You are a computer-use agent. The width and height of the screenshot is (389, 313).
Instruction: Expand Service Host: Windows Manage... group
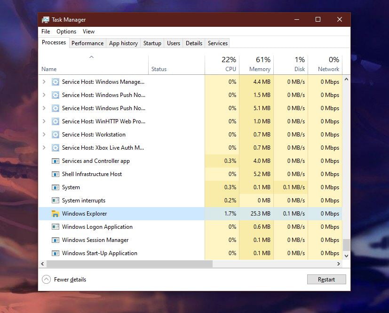[44, 82]
